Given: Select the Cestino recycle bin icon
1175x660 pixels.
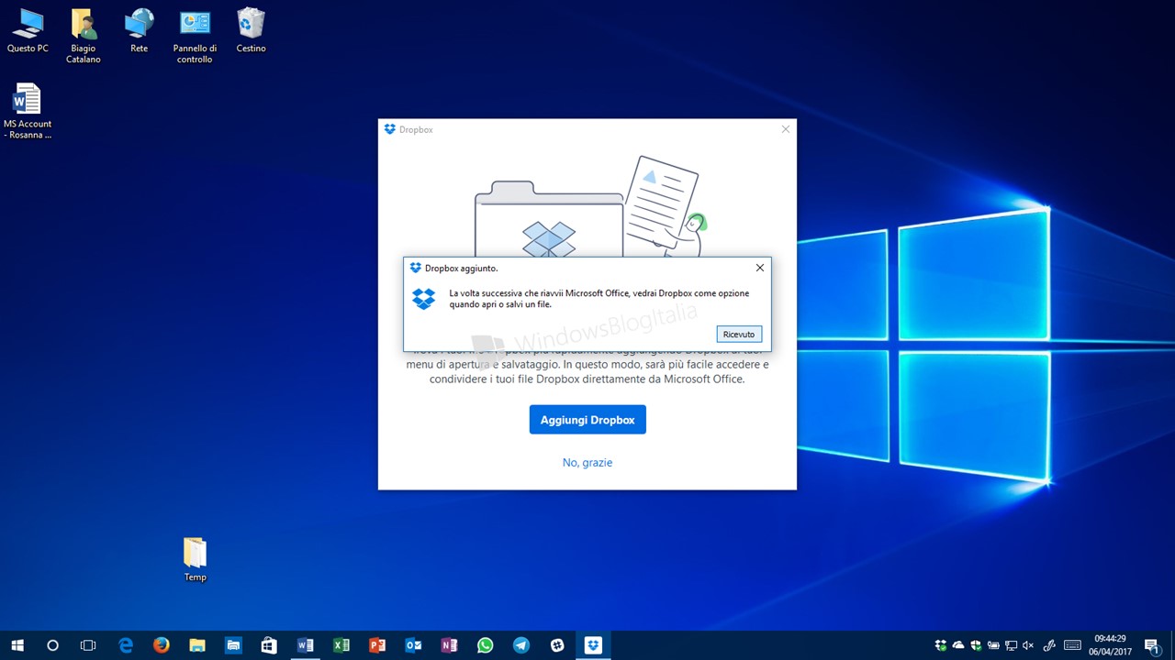Looking at the screenshot, I should click(x=251, y=30).
